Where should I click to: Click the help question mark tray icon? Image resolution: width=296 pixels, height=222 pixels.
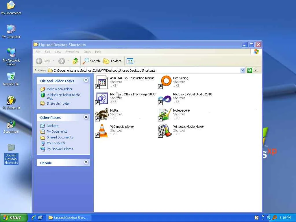(257, 218)
